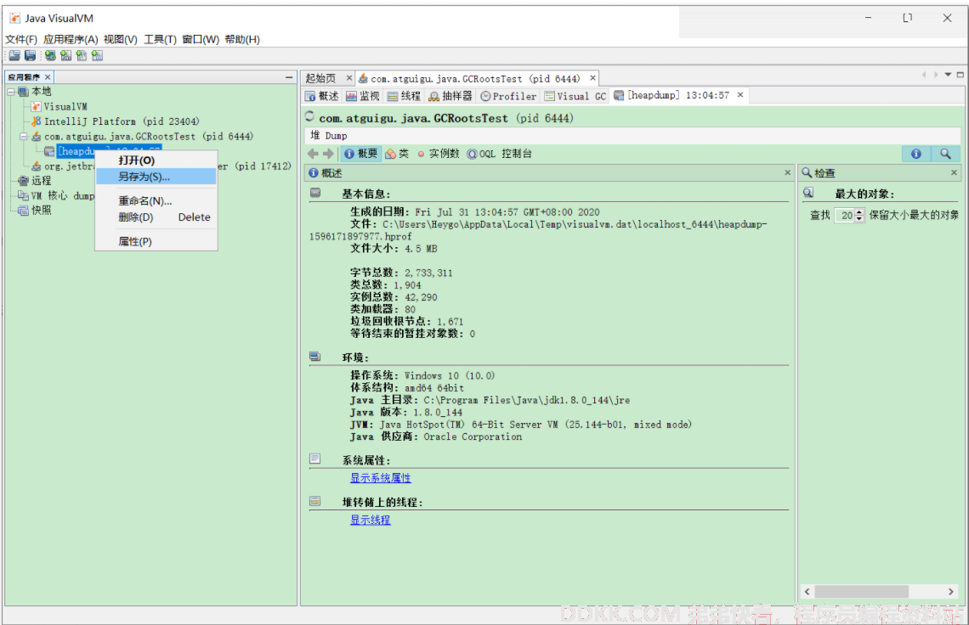Click the Load file toolbar icon (open folder)

pos(14,55)
